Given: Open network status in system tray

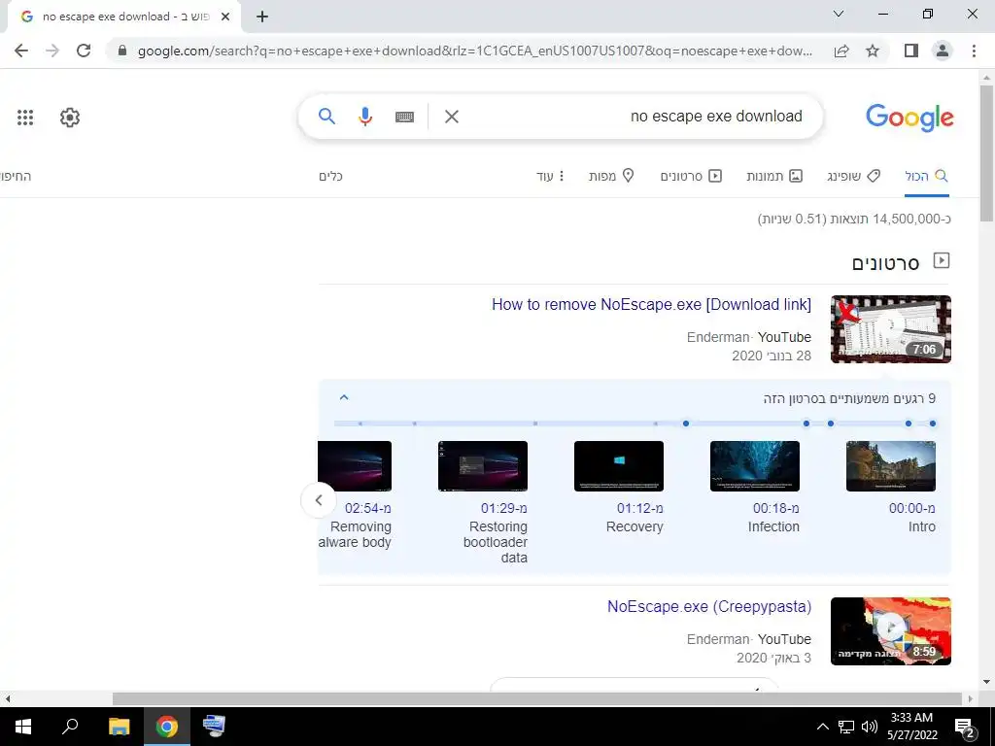Looking at the screenshot, I should tap(846, 727).
